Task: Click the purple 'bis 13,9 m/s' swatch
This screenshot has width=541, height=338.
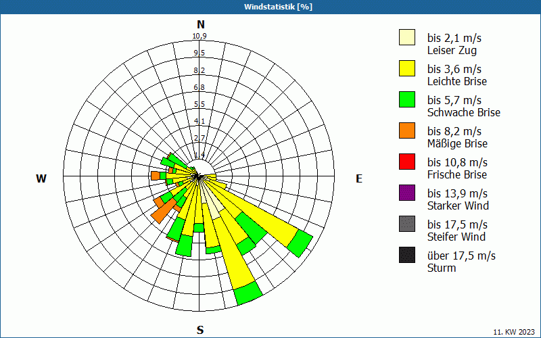Action: (x=407, y=193)
